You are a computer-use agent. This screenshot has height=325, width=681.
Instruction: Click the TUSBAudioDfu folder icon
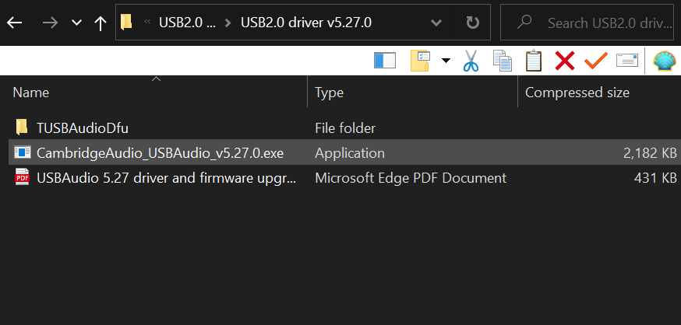(22, 128)
